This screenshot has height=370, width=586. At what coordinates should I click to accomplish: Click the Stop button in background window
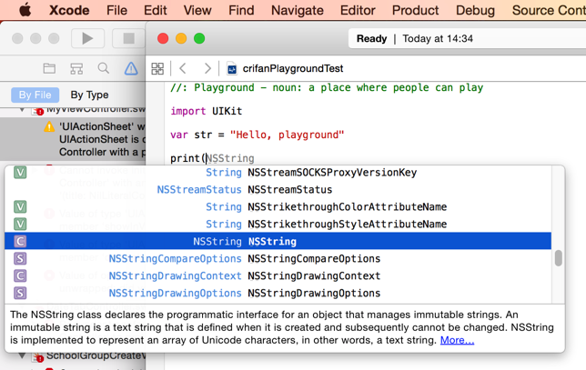[x=128, y=38]
